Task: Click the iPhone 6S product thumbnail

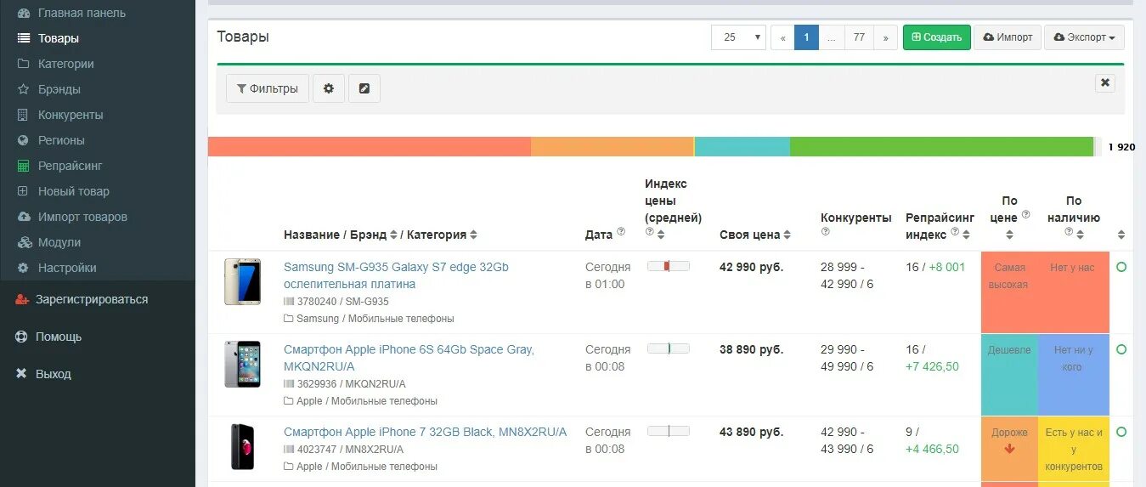Action: pos(242,364)
